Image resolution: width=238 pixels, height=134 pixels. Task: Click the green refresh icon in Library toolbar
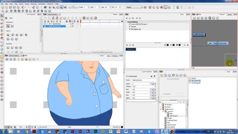click(173, 75)
